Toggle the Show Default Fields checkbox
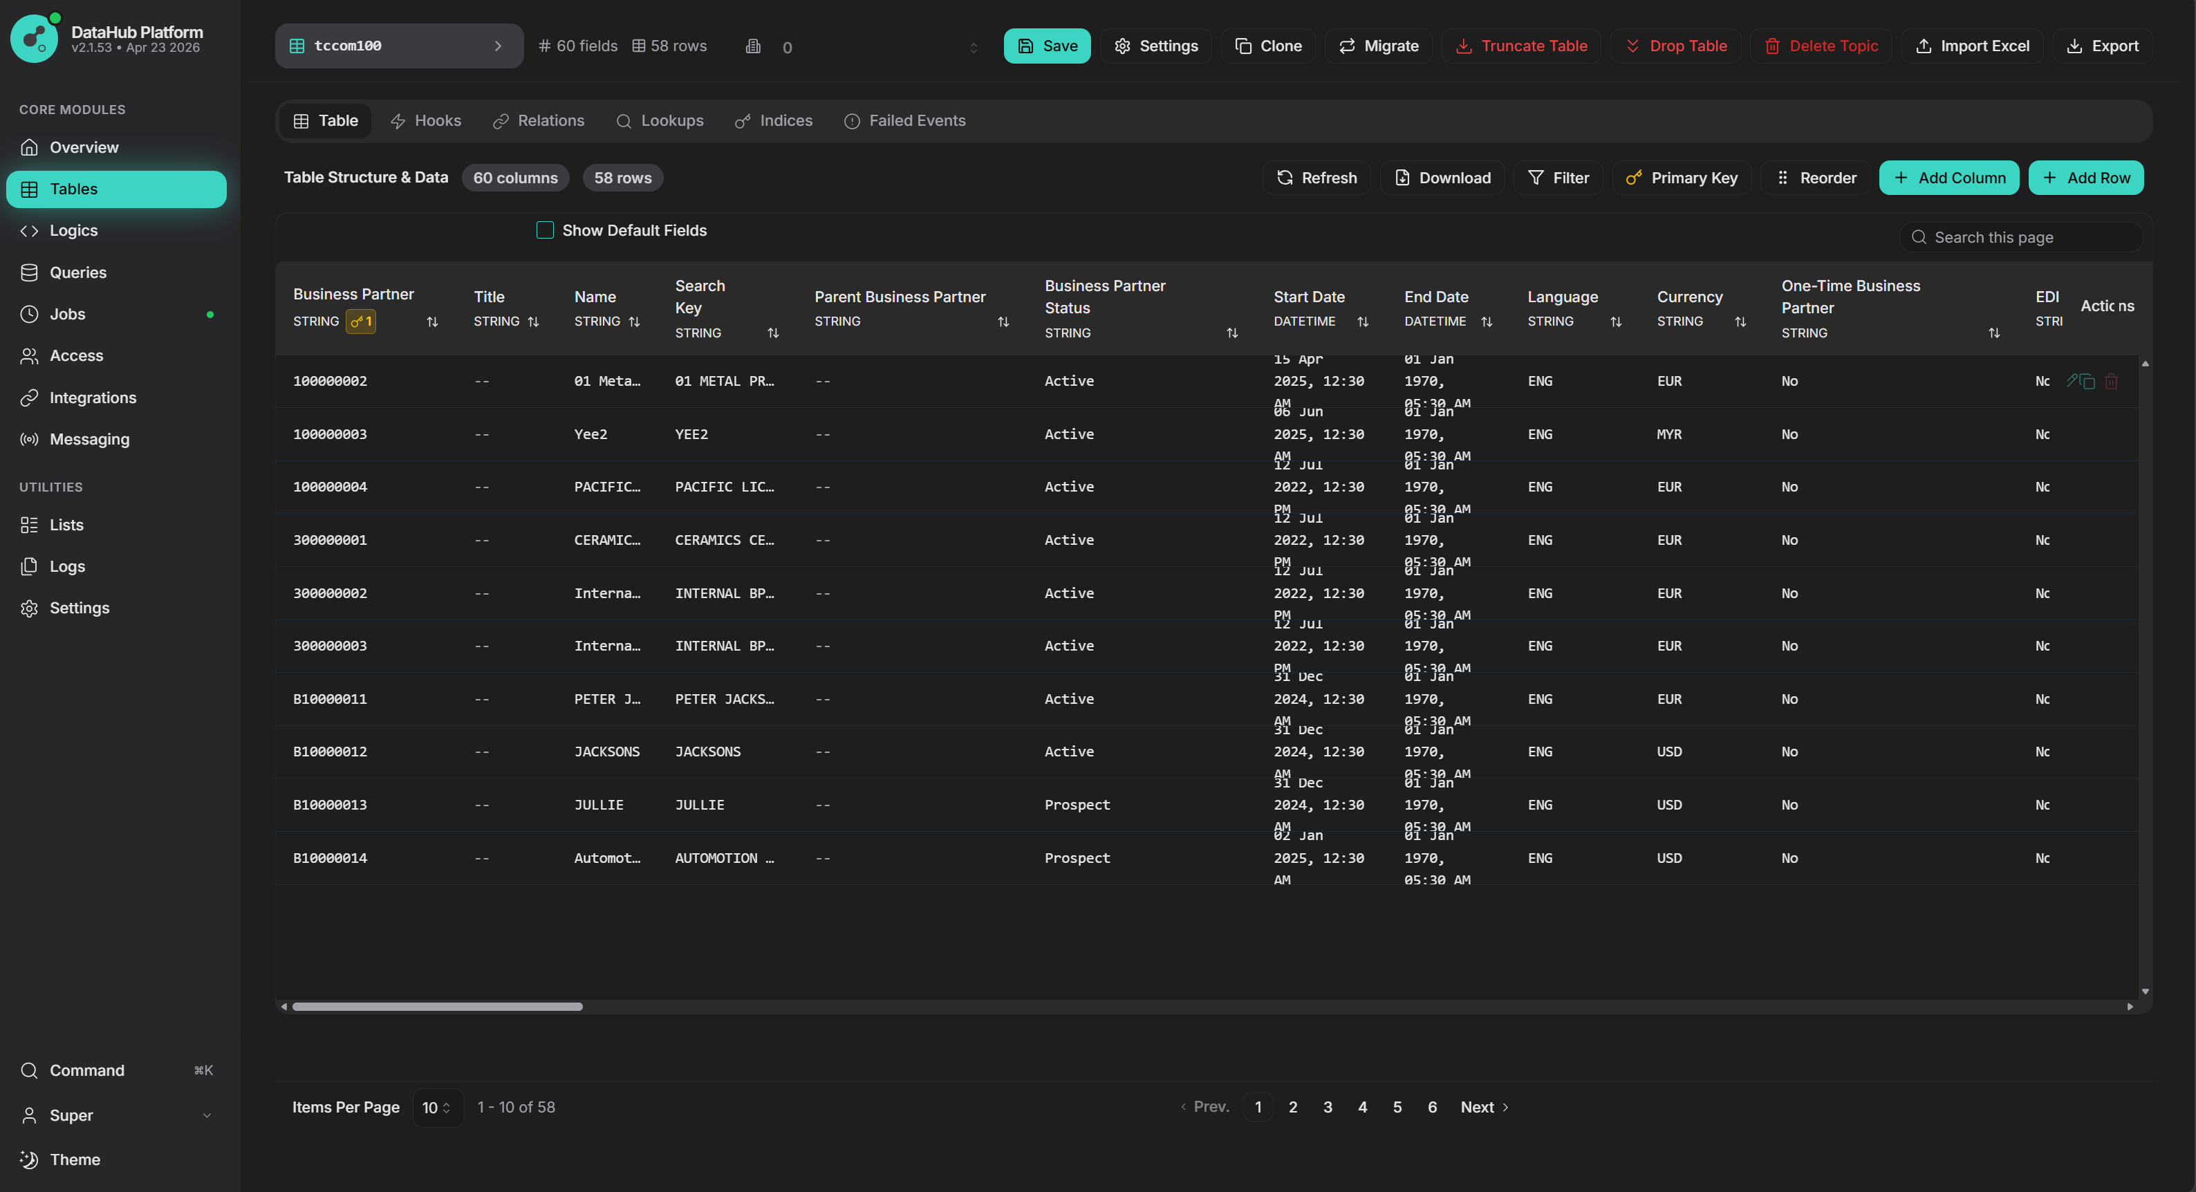Viewport: 2196px width, 1192px height. click(x=545, y=230)
